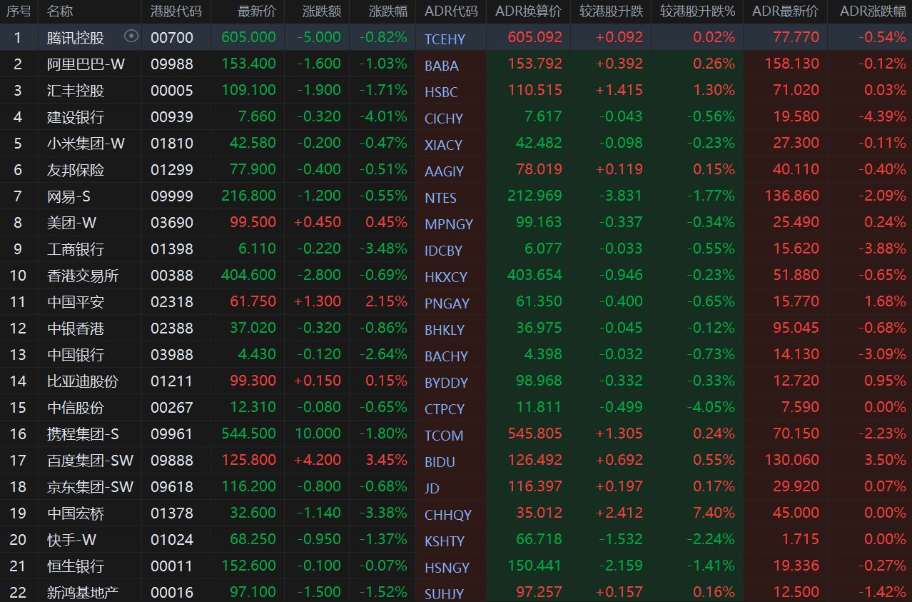912x602 pixels.
Task: Click the 较港股升跌% column header
Action: [696, 11]
